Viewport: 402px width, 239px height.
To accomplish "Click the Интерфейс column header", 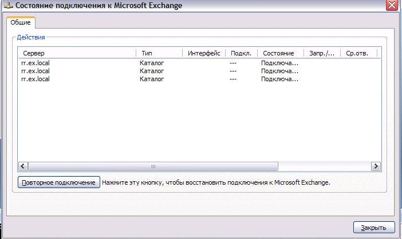I will click(x=204, y=53).
